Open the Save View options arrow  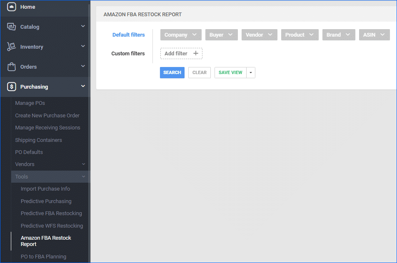251,72
